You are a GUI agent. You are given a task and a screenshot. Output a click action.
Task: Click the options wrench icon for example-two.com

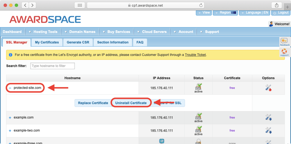point(268,130)
